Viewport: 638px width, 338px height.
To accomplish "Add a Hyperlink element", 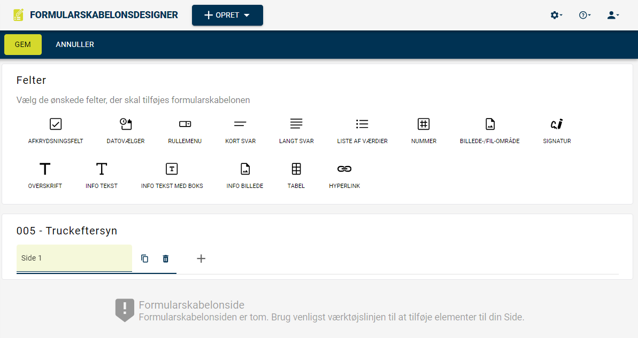I will pos(344,176).
